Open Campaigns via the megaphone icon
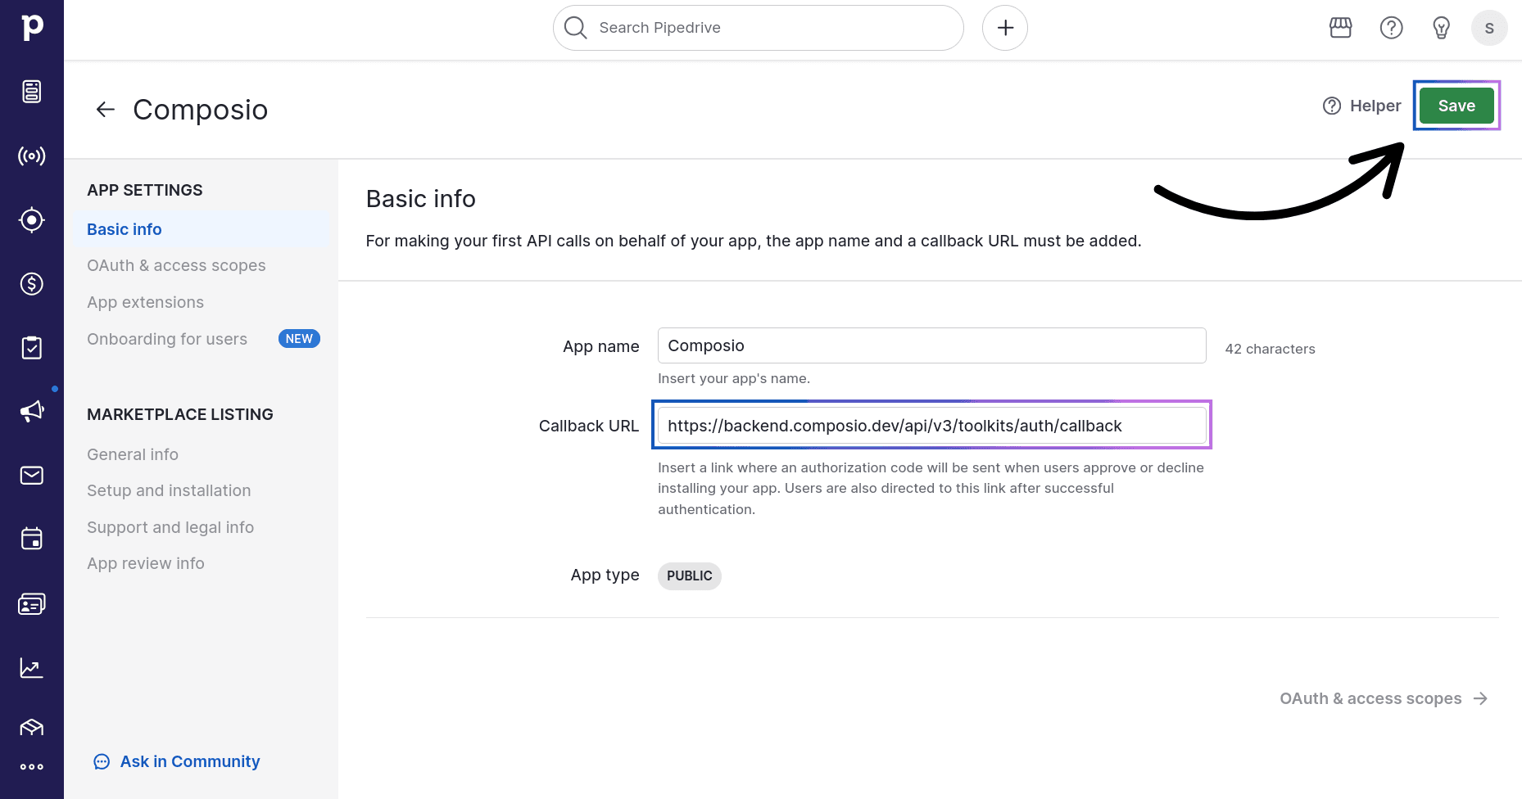This screenshot has height=799, width=1522. click(x=32, y=411)
